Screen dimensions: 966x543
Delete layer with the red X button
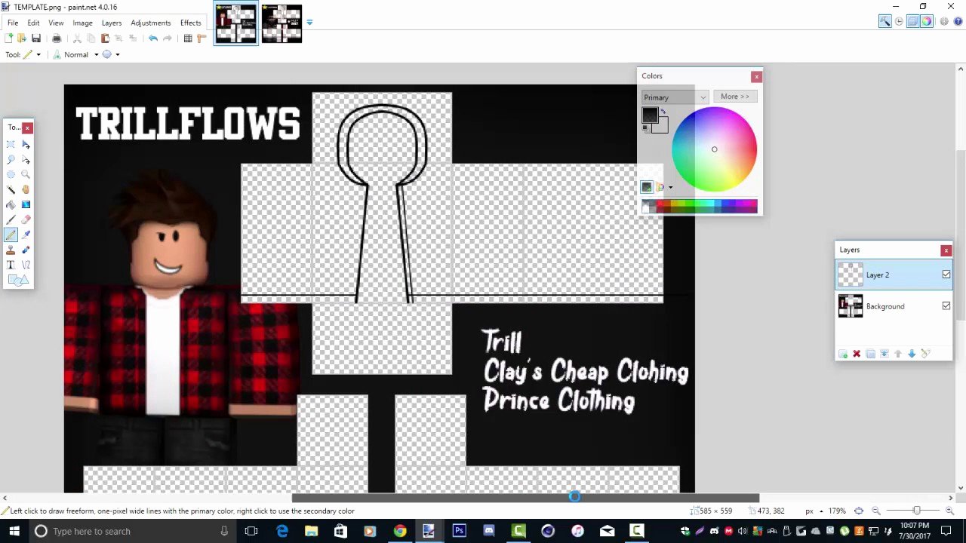pyautogui.click(x=857, y=354)
